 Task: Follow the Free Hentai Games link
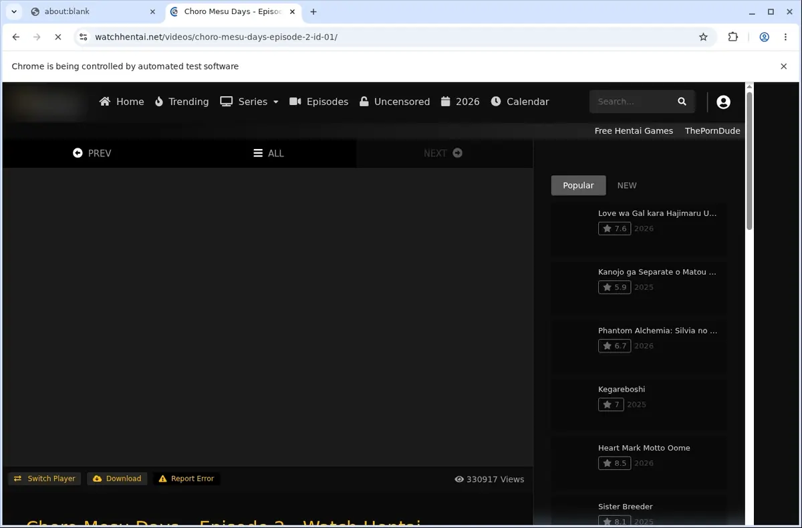[x=634, y=131]
